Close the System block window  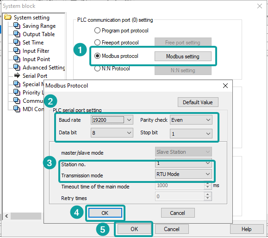(x=260, y=6)
